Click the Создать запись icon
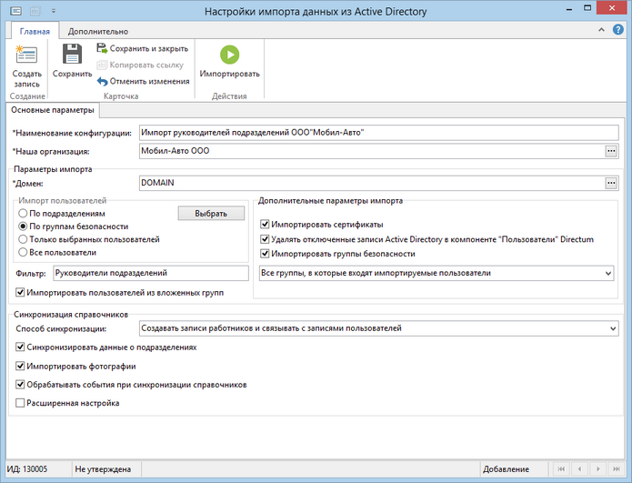 26,55
